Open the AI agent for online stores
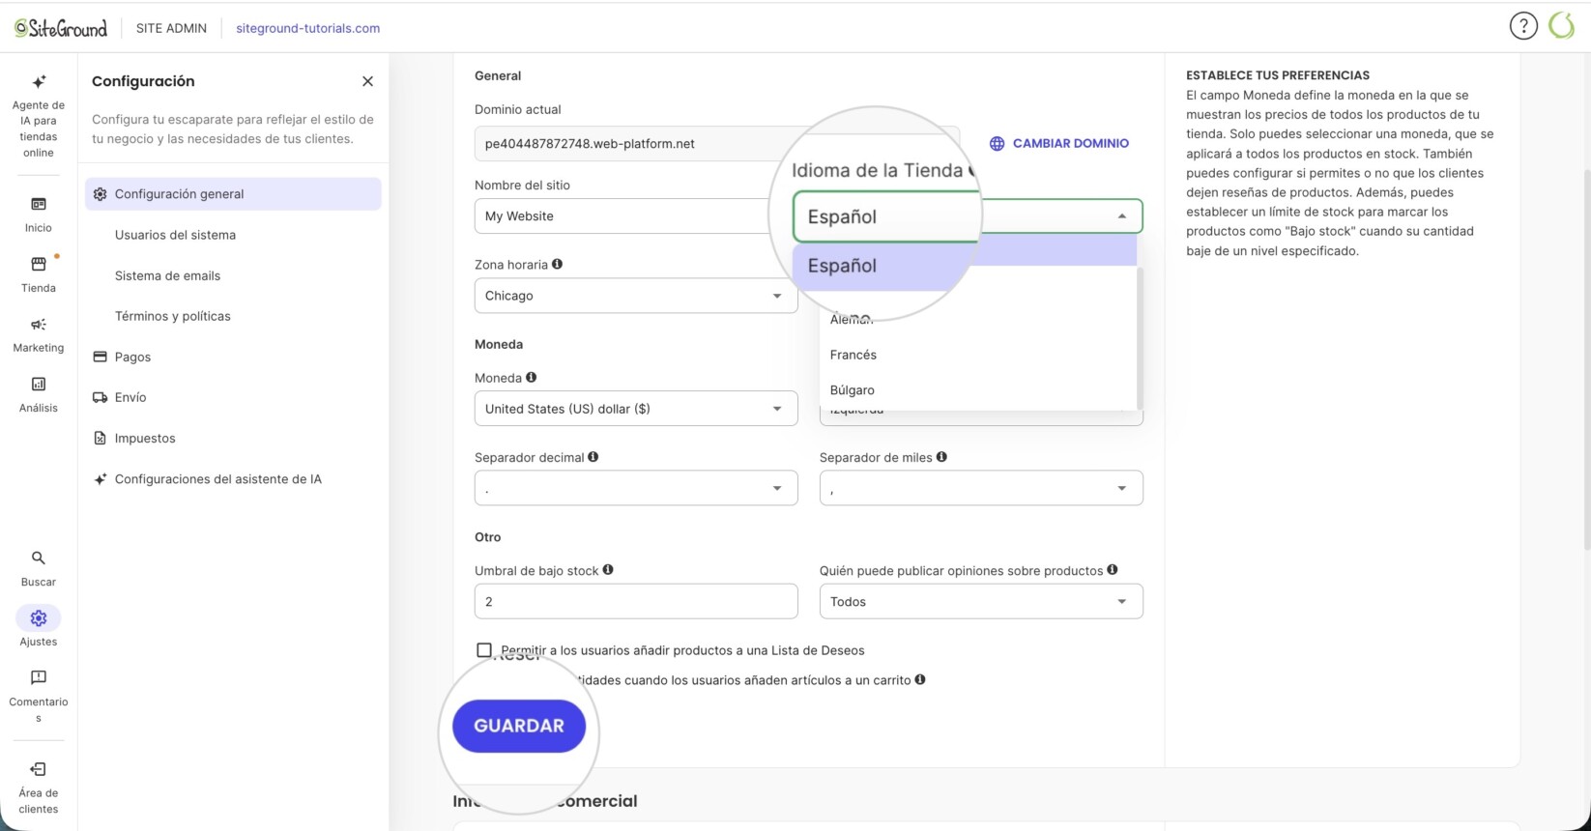Screen dimensions: 1591x831 (39, 116)
